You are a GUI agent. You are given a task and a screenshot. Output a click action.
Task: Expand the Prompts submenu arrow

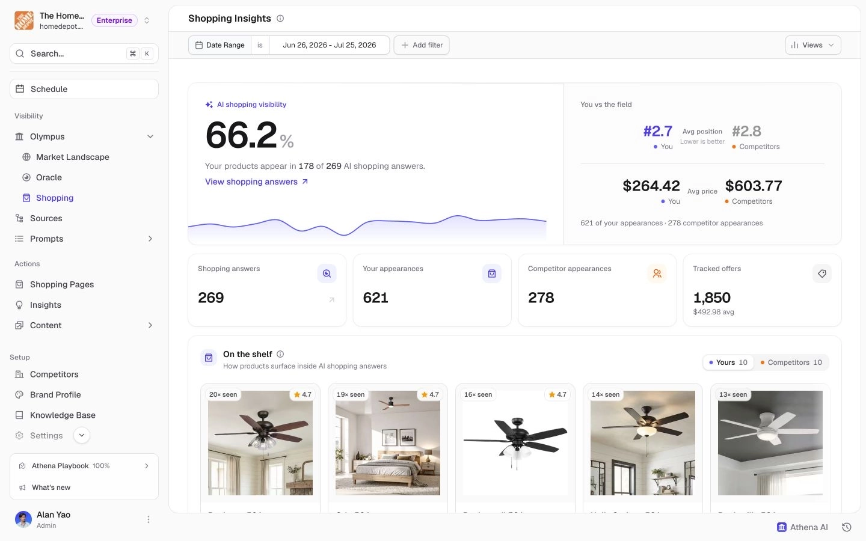tap(150, 239)
